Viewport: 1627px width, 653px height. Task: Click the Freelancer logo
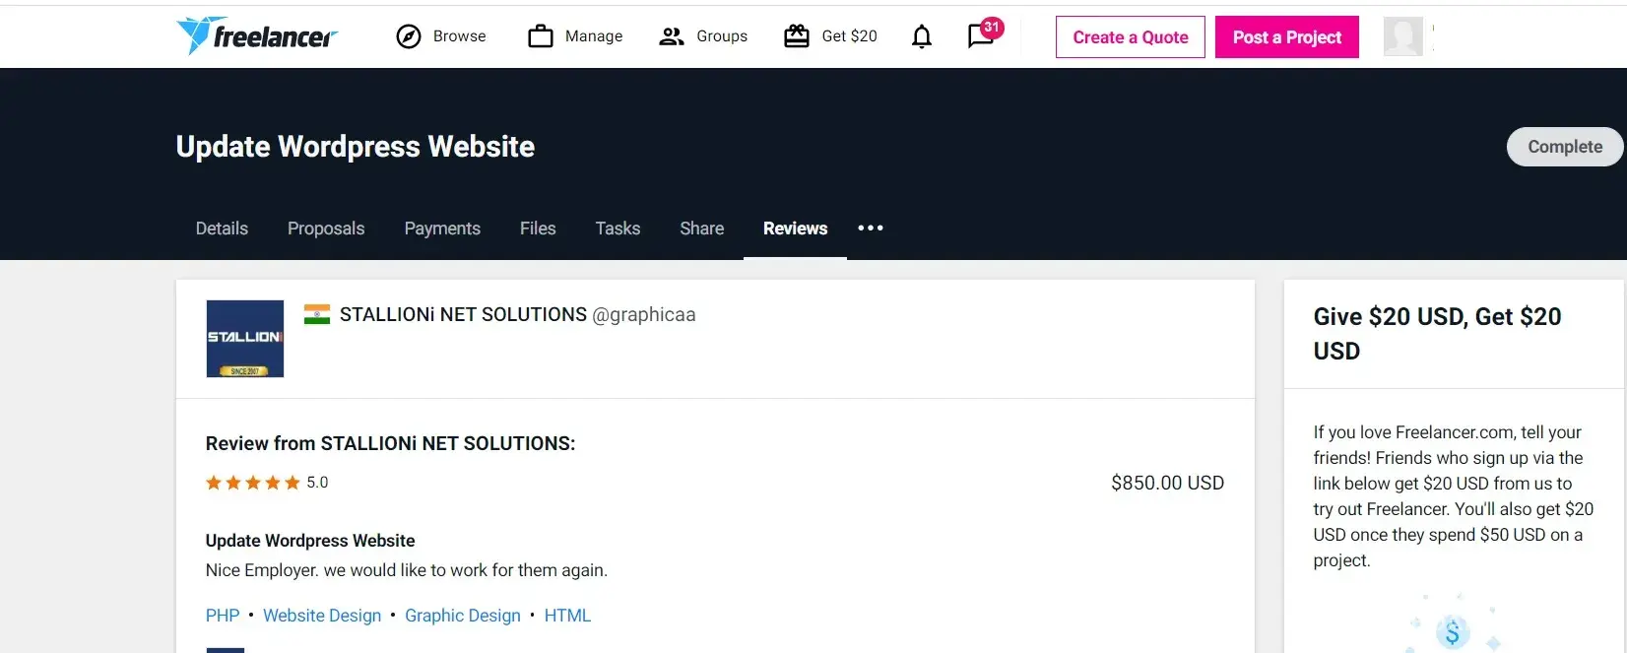tap(256, 36)
